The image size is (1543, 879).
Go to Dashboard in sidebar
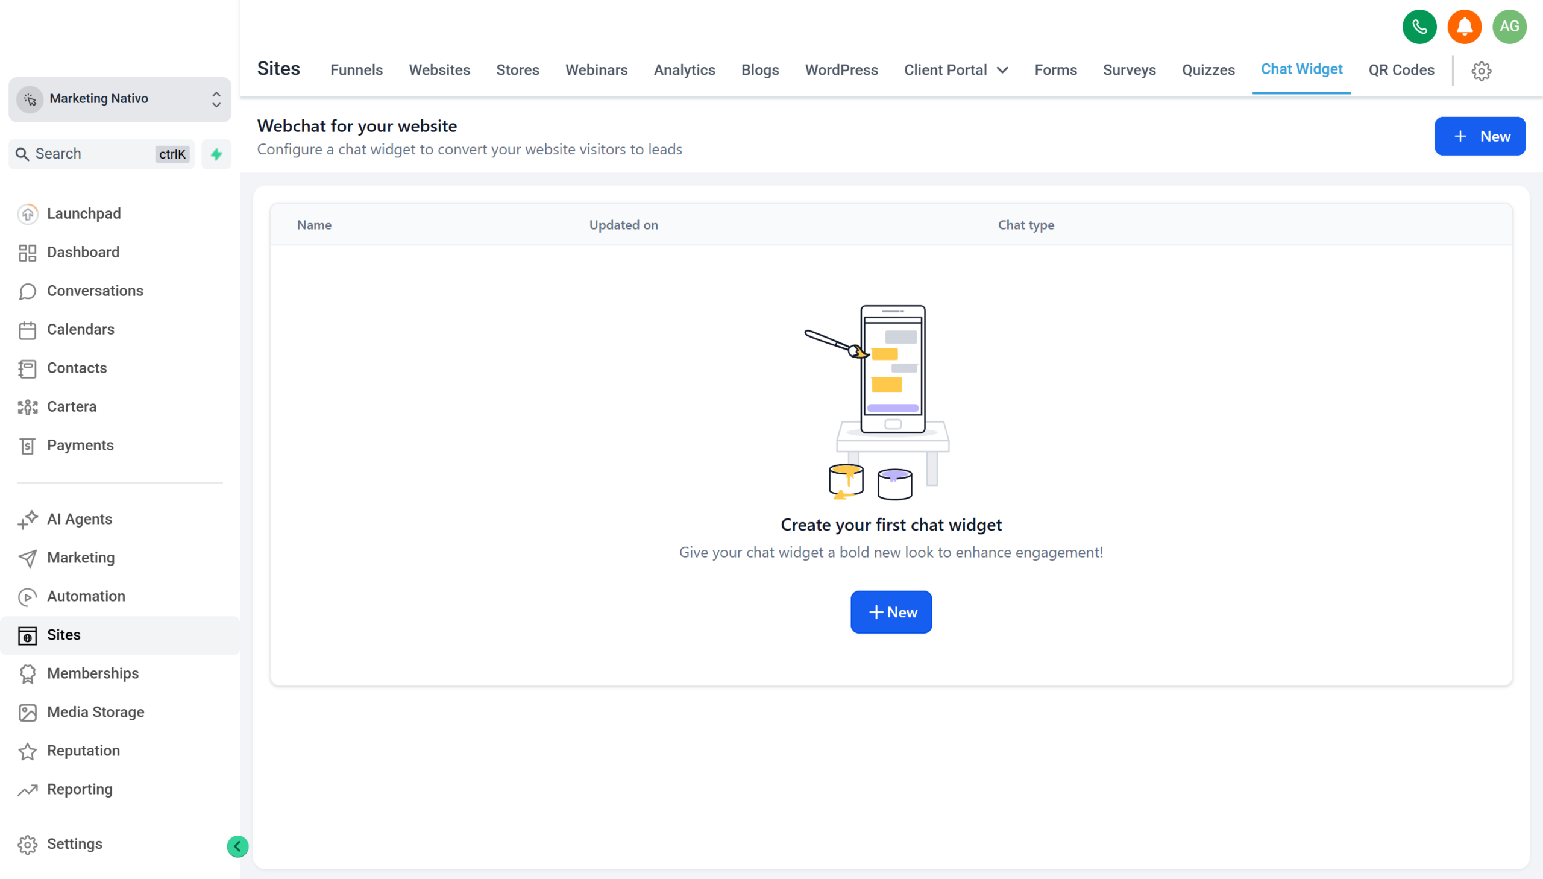coord(83,253)
